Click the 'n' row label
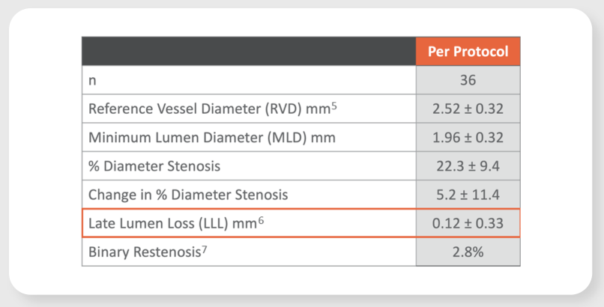This screenshot has height=307, width=604. [x=92, y=80]
